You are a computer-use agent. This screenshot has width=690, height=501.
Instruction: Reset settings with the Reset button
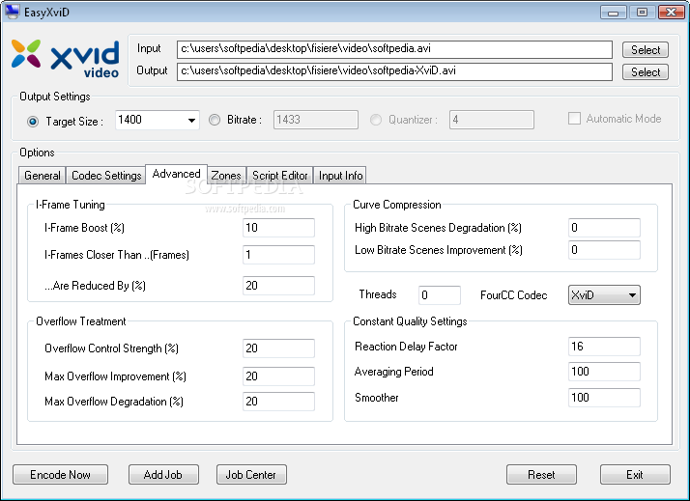pos(541,475)
